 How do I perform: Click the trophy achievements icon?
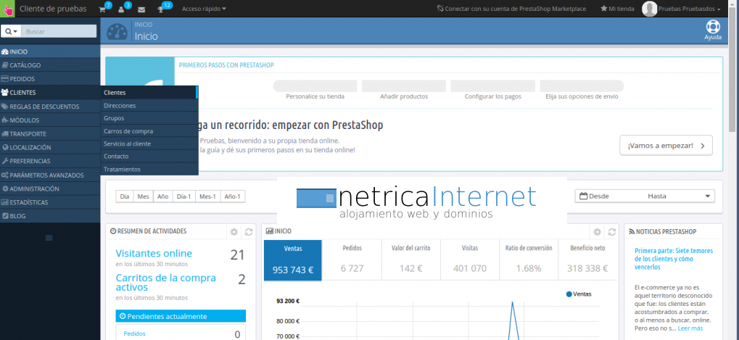tap(161, 9)
